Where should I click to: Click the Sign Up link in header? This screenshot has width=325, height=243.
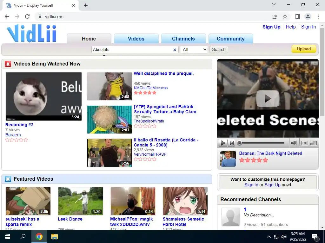click(272, 27)
